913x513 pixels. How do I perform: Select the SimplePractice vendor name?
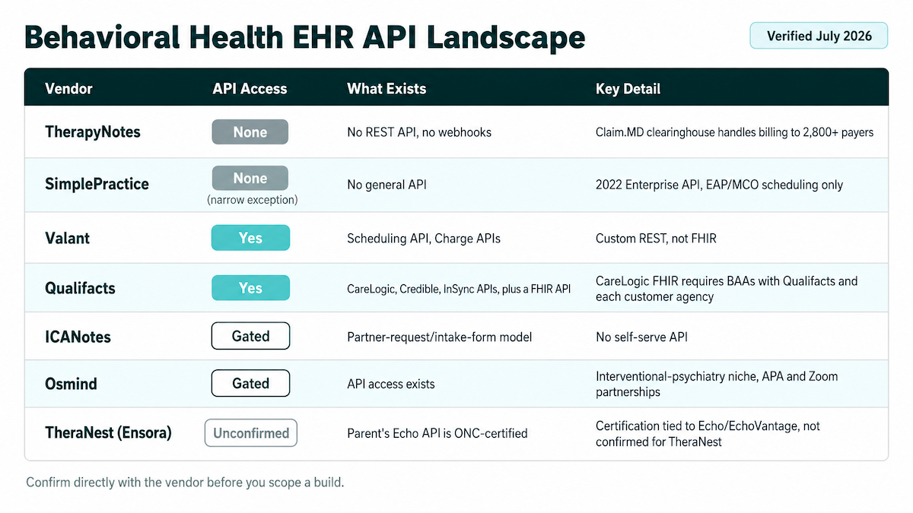click(97, 185)
